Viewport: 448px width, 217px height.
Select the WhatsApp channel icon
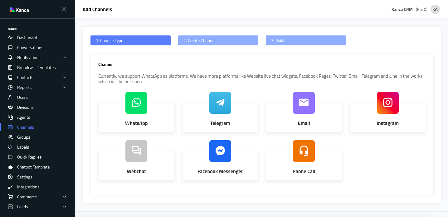[136, 103]
